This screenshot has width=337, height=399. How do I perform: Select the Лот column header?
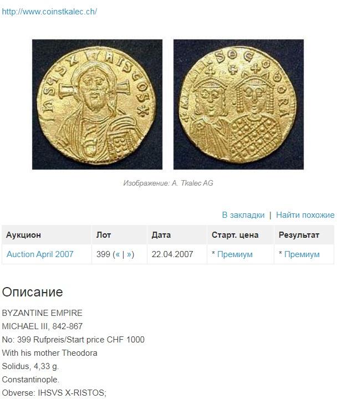pos(104,234)
